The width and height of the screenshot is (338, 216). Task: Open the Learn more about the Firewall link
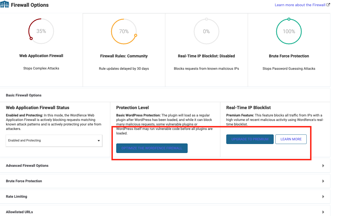tap(300, 5)
